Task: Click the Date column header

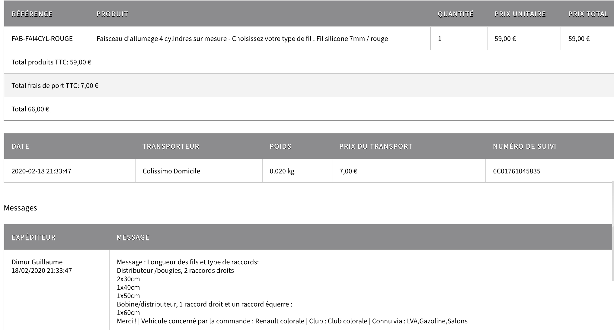Action: pyautogui.click(x=20, y=146)
